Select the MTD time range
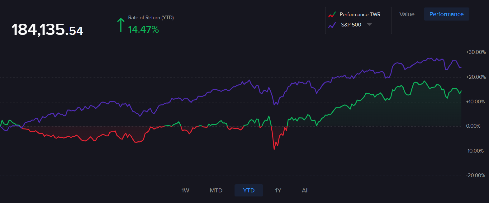Viewport: 489px width, 203px height. [216, 191]
